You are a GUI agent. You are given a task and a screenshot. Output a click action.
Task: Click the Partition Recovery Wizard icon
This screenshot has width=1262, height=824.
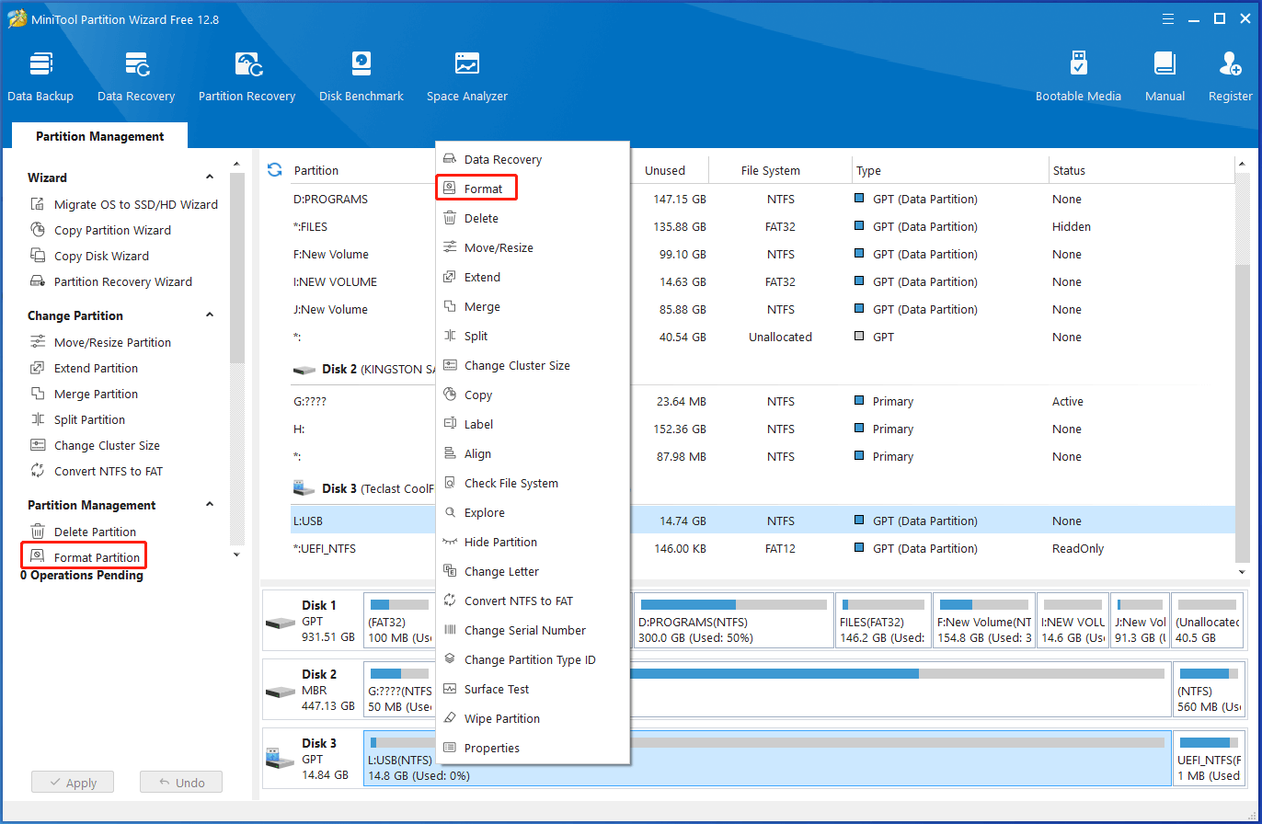[38, 281]
